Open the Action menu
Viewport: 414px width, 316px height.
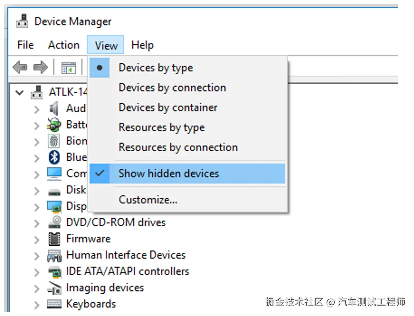click(64, 45)
